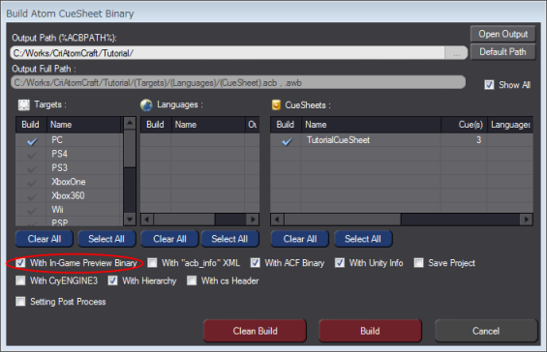Viewport: 547px width, 352px height.
Task: Click the CueSheets horizontal scrollbar thumb
Action: (343, 220)
